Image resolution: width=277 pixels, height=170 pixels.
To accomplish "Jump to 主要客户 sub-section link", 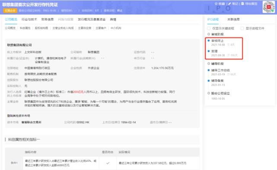I will (x=101, y=28).
